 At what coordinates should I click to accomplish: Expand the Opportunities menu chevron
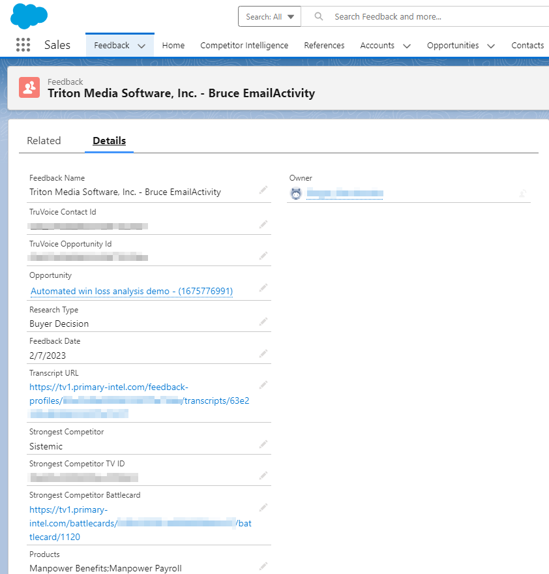tap(491, 46)
